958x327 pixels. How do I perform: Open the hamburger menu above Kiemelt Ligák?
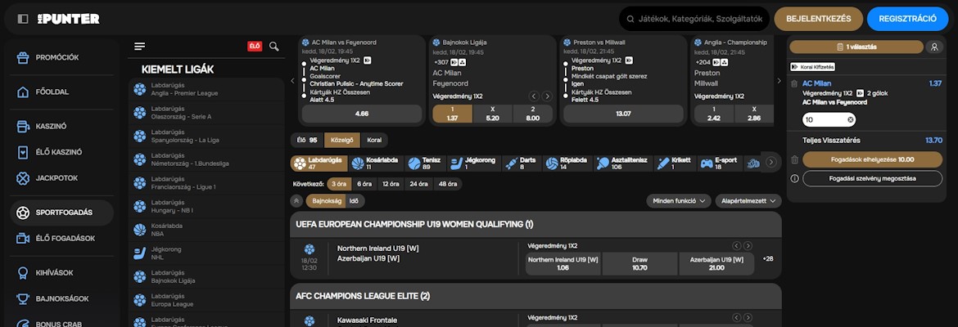pos(140,47)
